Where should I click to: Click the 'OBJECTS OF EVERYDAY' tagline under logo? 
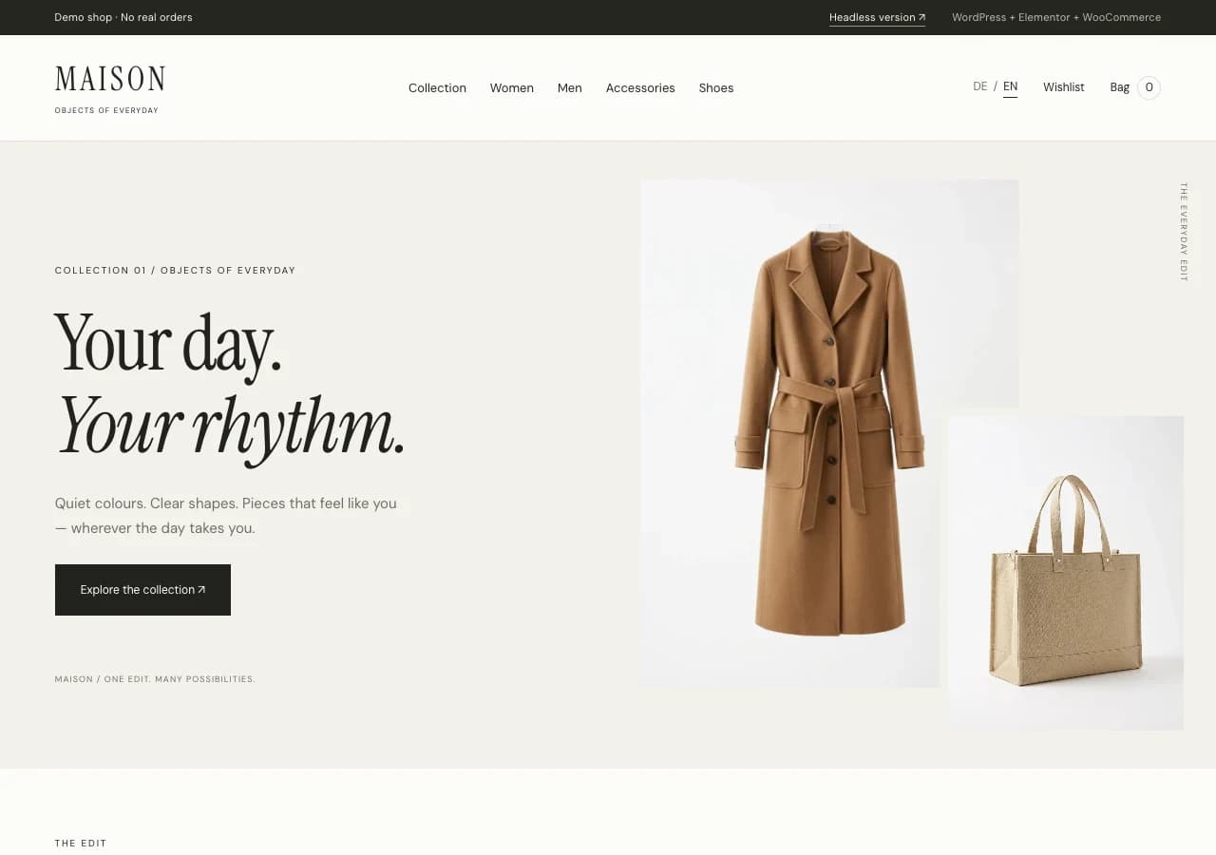pos(106,110)
